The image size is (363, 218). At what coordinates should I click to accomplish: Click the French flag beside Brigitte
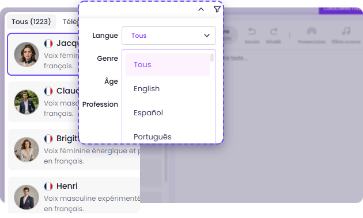pos(48,139)
